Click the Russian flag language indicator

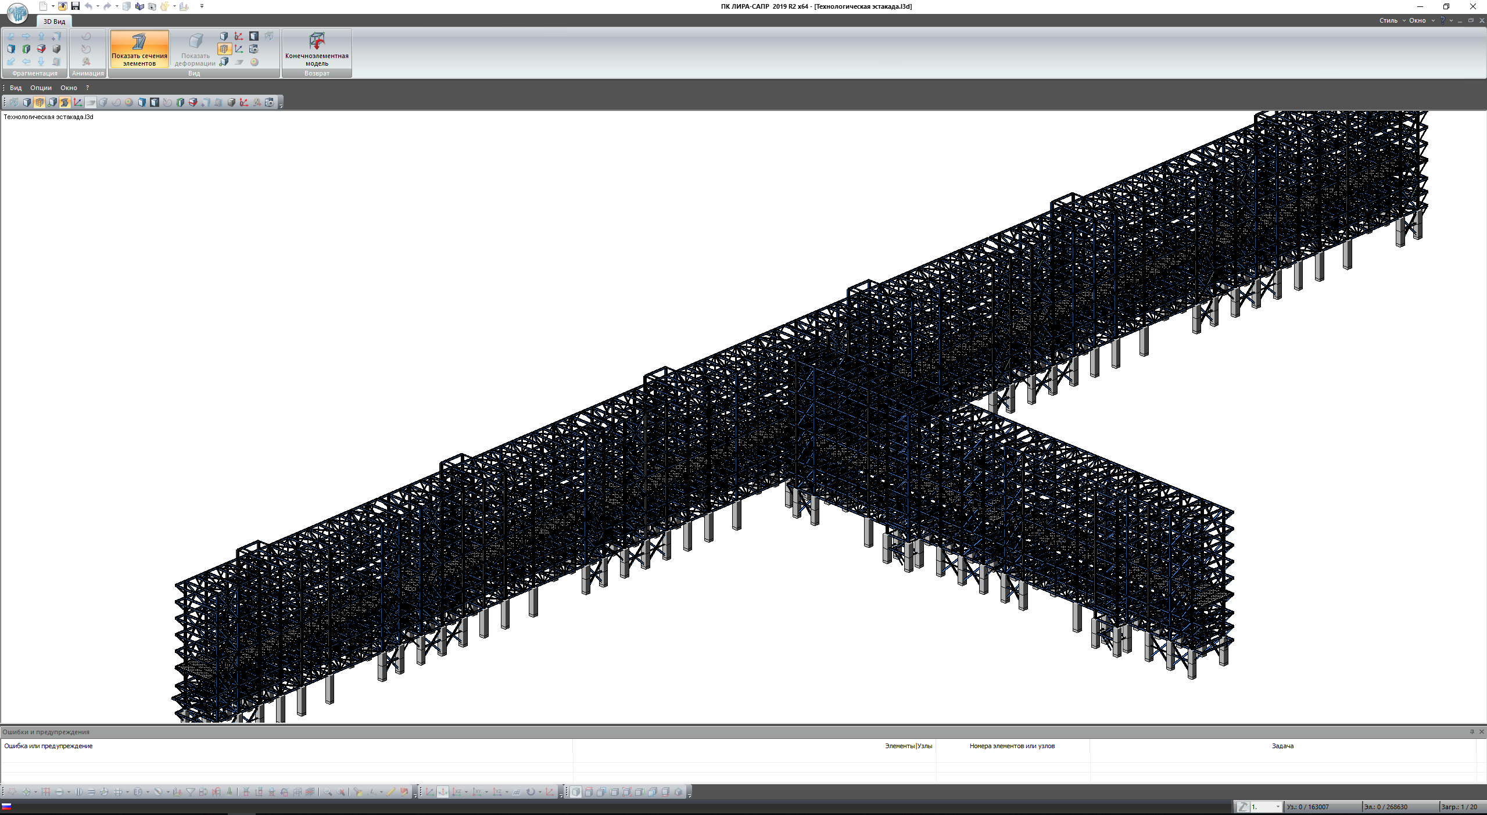click(x=6, y=806)
